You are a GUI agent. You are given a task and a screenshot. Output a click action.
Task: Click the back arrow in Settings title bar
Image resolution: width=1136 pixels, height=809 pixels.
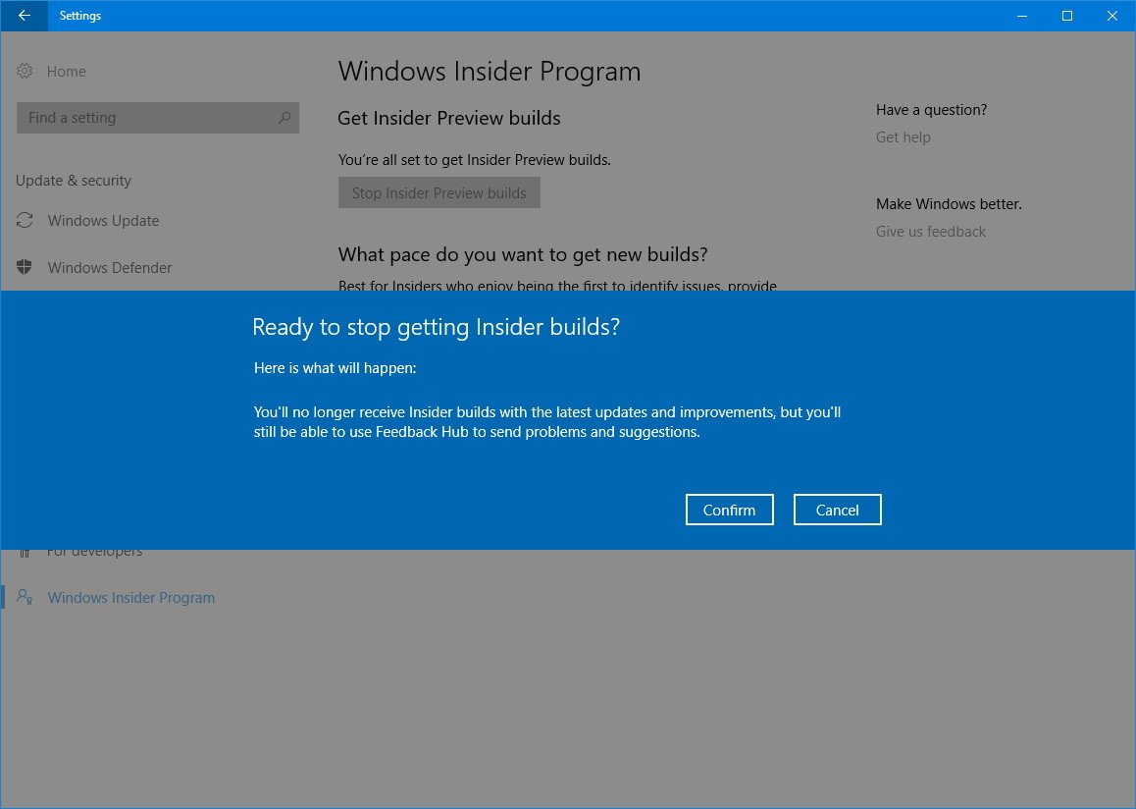click(24, 16)
